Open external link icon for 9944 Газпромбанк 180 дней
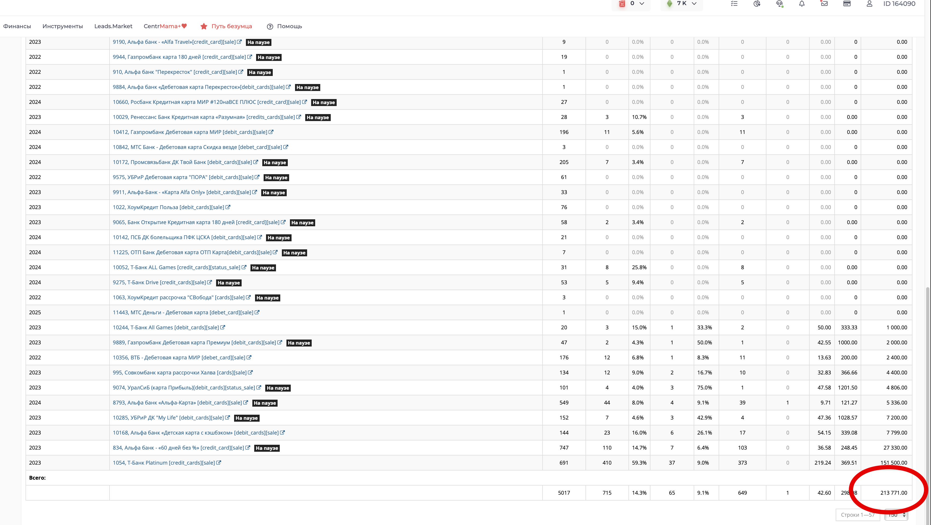The height and width of the screenshot is (525, 931). [249, 57]
